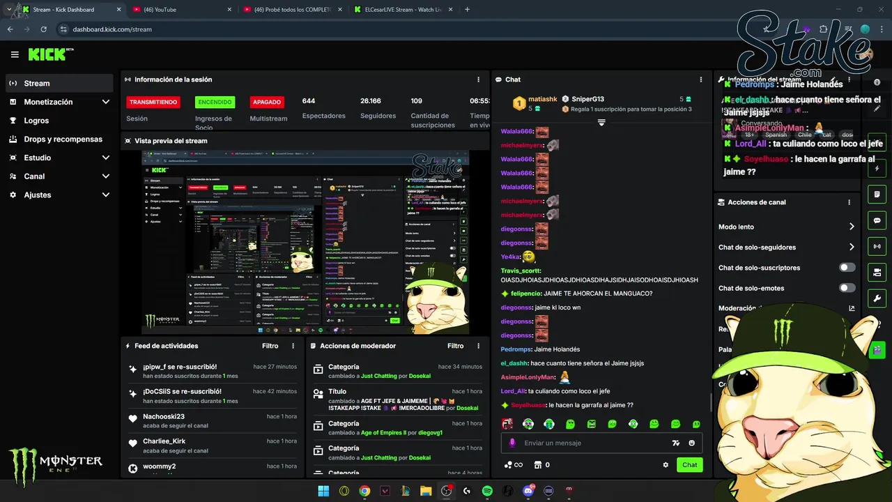This screenshot has height=502, width=892.
Task: Click the channel points infinity icon
Action: (x=514, y=465)
